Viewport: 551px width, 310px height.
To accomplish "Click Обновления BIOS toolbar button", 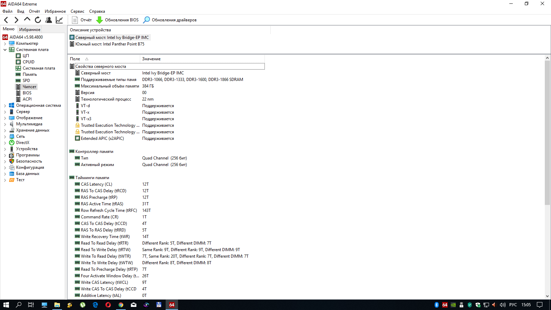I will [117, 20].
